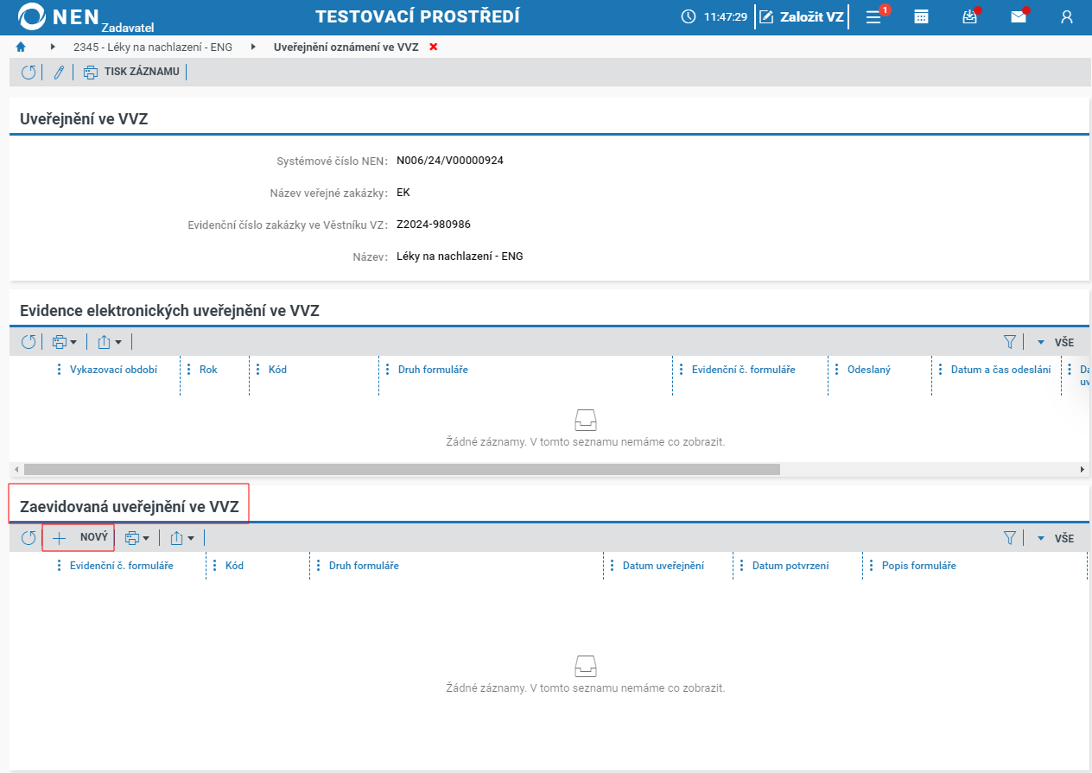Viewport: 1092px width, 773px height.
Task: Click horizontal scrollbar of Evidence elektronických list
Action: [x=402, y=470]
